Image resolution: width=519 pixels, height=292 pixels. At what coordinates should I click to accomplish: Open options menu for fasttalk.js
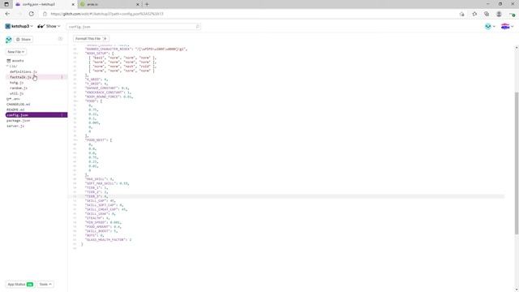click(x=62, y=77)
